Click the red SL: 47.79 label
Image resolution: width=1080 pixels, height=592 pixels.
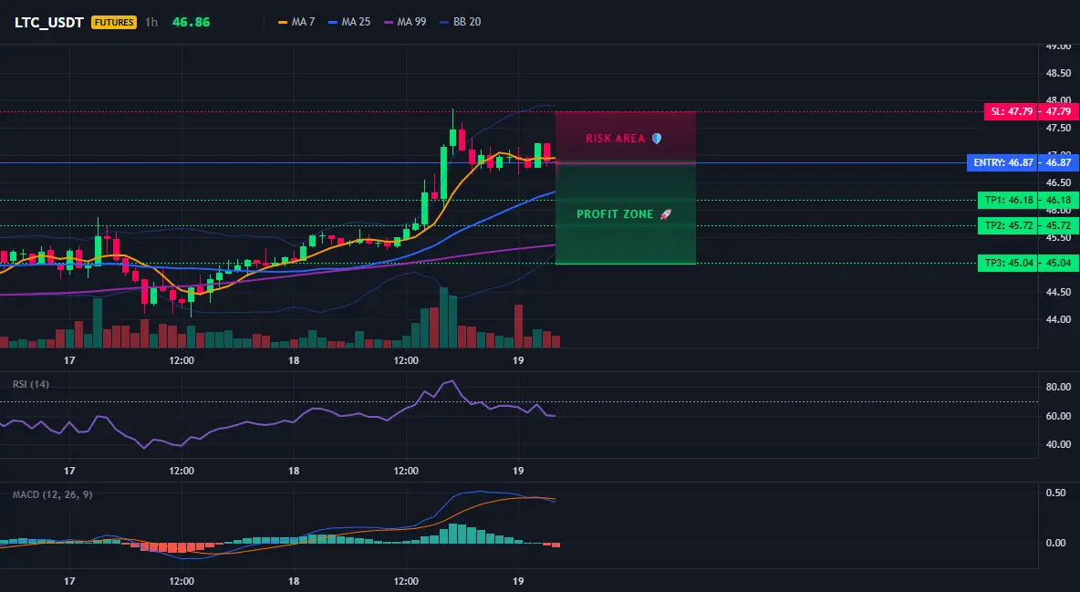point(1011,111)
